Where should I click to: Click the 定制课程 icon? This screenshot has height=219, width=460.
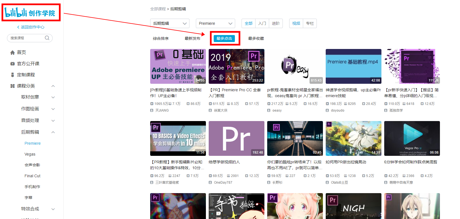pyautogui.click(x=13, y=75)
